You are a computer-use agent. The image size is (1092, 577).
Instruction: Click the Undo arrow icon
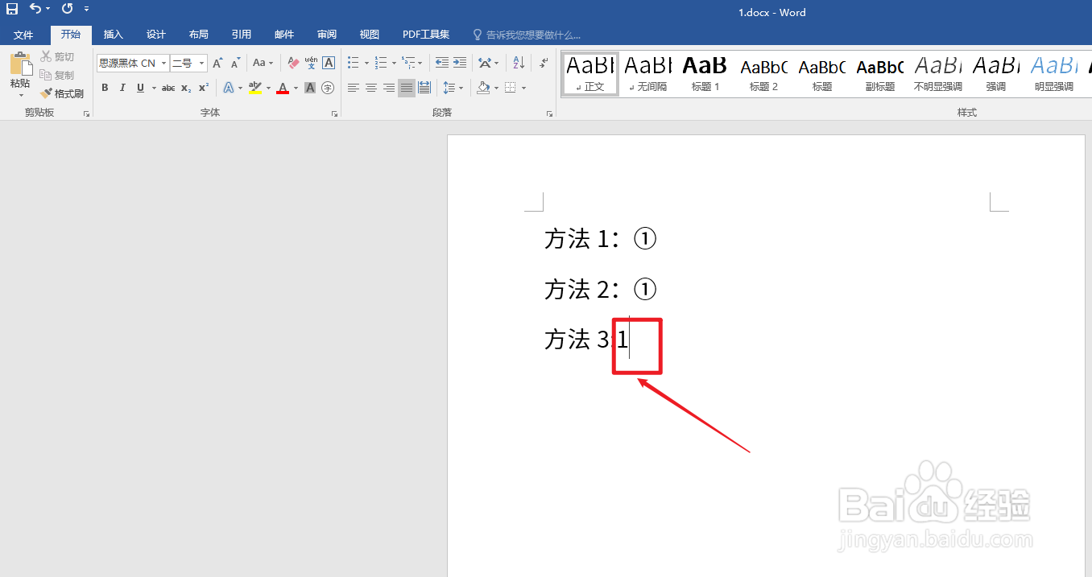click(x=35, y=9)
